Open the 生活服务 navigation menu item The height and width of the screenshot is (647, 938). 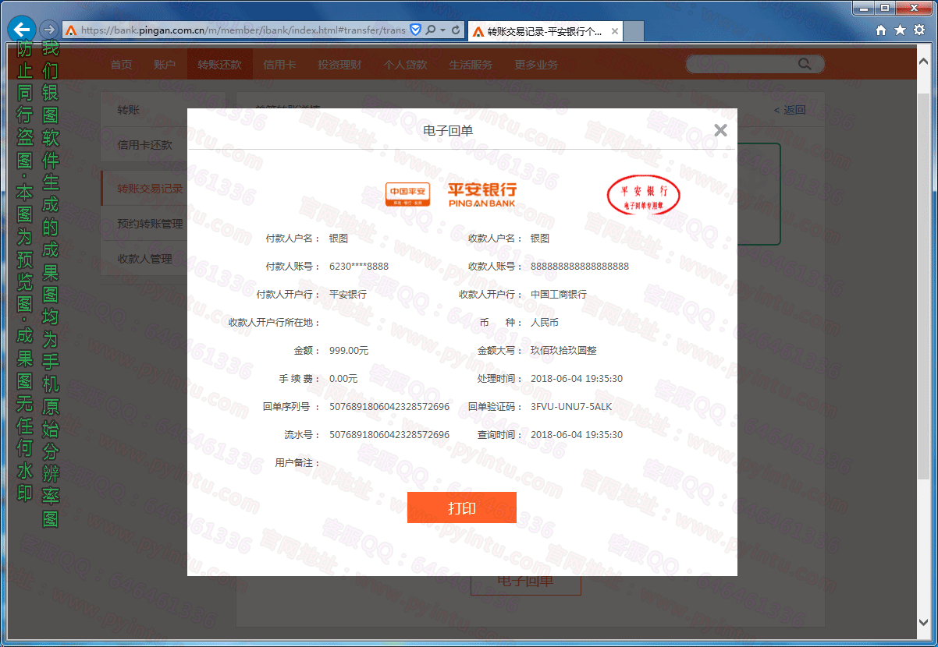(471, 65)
